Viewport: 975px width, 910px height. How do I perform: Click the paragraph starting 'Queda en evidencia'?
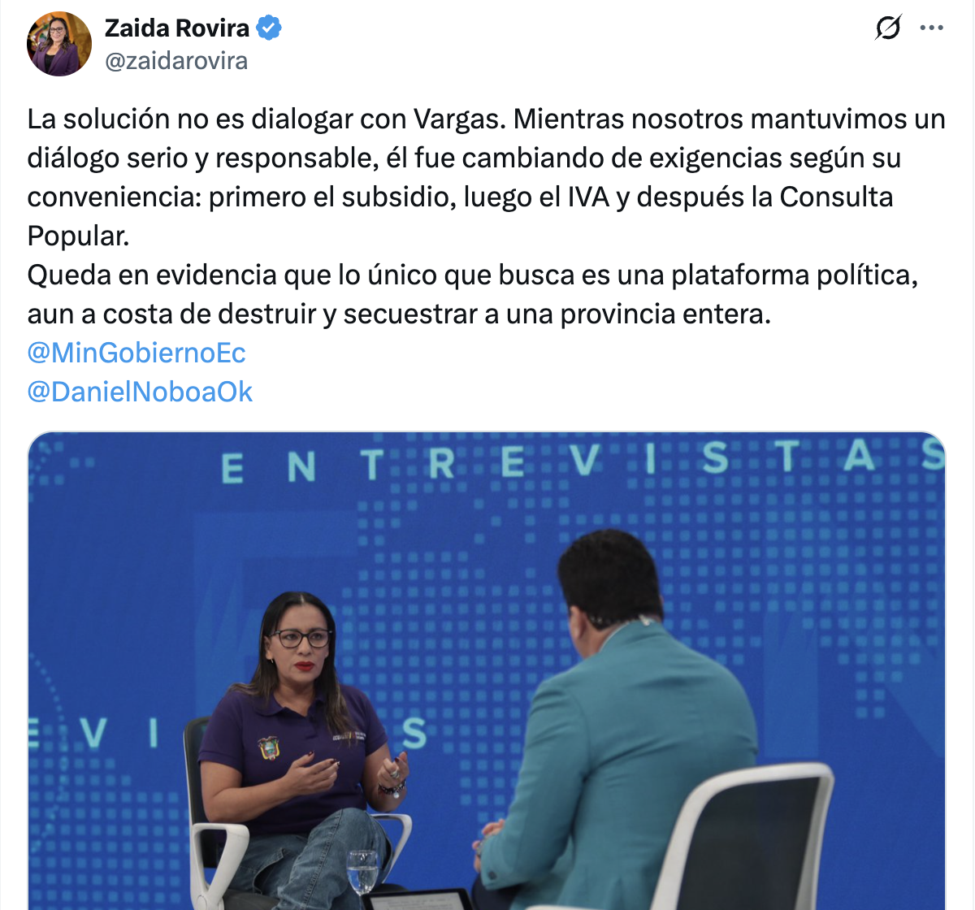(473, 294)
